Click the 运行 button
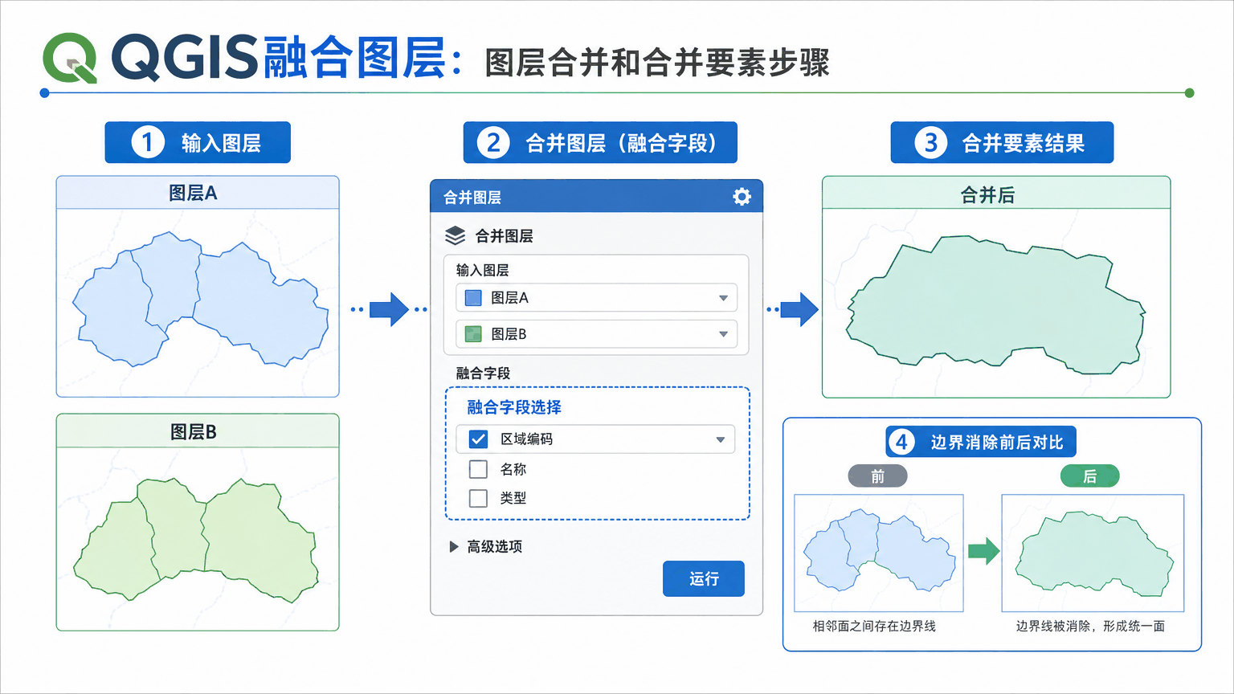This screenshot has height=694, width=1234. click(x=704, y=578)
